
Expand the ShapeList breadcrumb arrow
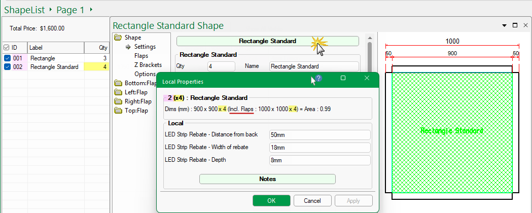(49, 10)
